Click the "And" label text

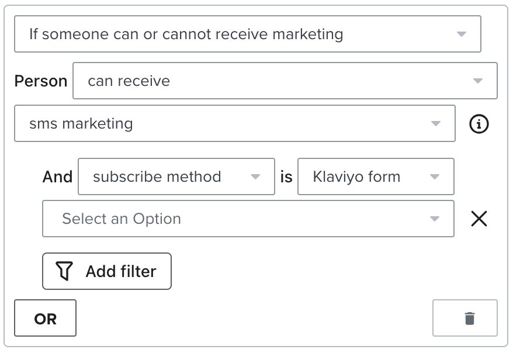[x=57, y=177]
